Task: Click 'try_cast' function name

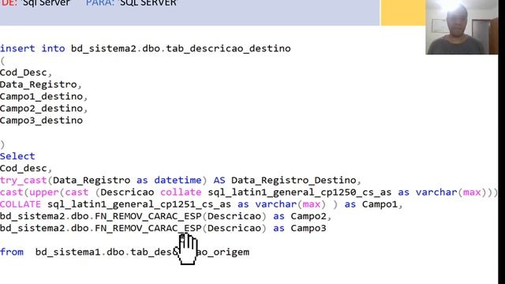Action: (24, 181)
